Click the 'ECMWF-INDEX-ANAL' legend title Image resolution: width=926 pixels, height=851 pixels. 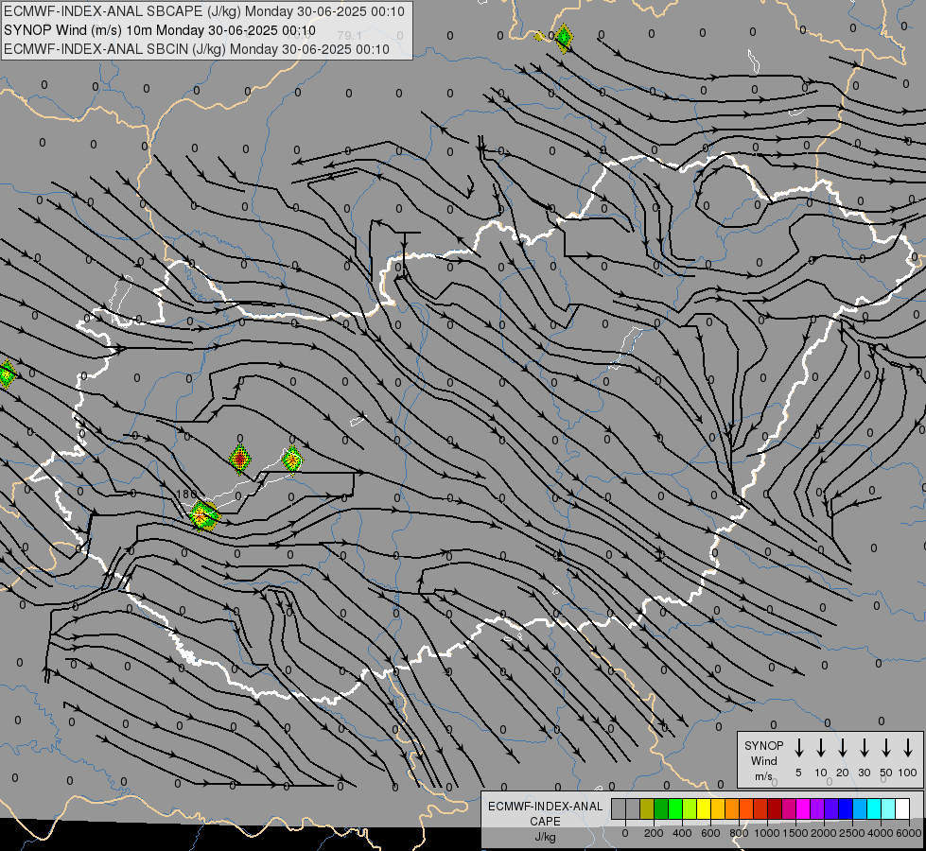pyautogui.click(x=545, y=807)
